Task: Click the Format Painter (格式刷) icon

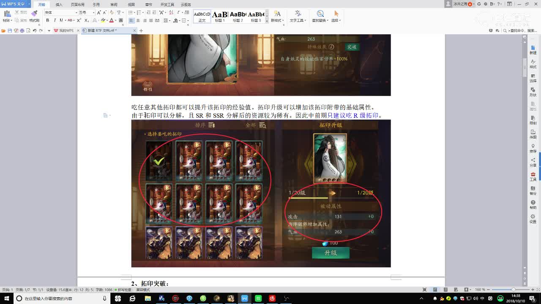Action: (34, 14)
